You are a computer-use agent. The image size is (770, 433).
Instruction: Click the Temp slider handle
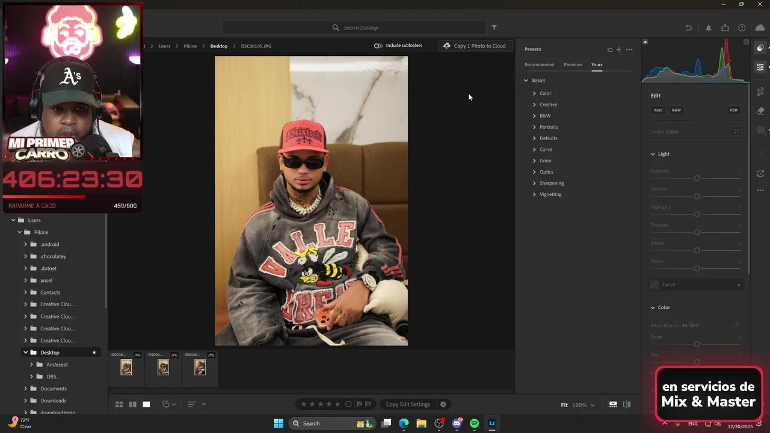(x=697, y=344)
